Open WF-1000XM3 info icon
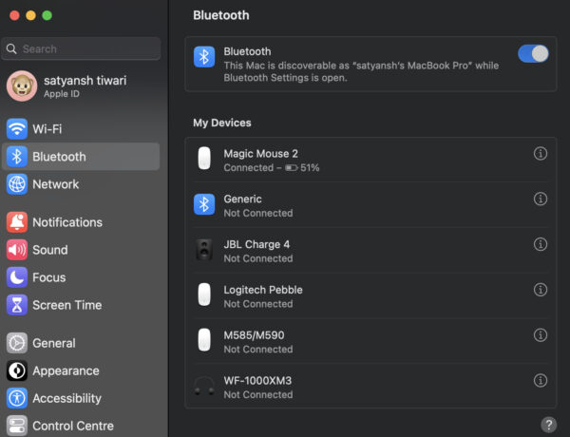570x437 pixels. point(541,381)
